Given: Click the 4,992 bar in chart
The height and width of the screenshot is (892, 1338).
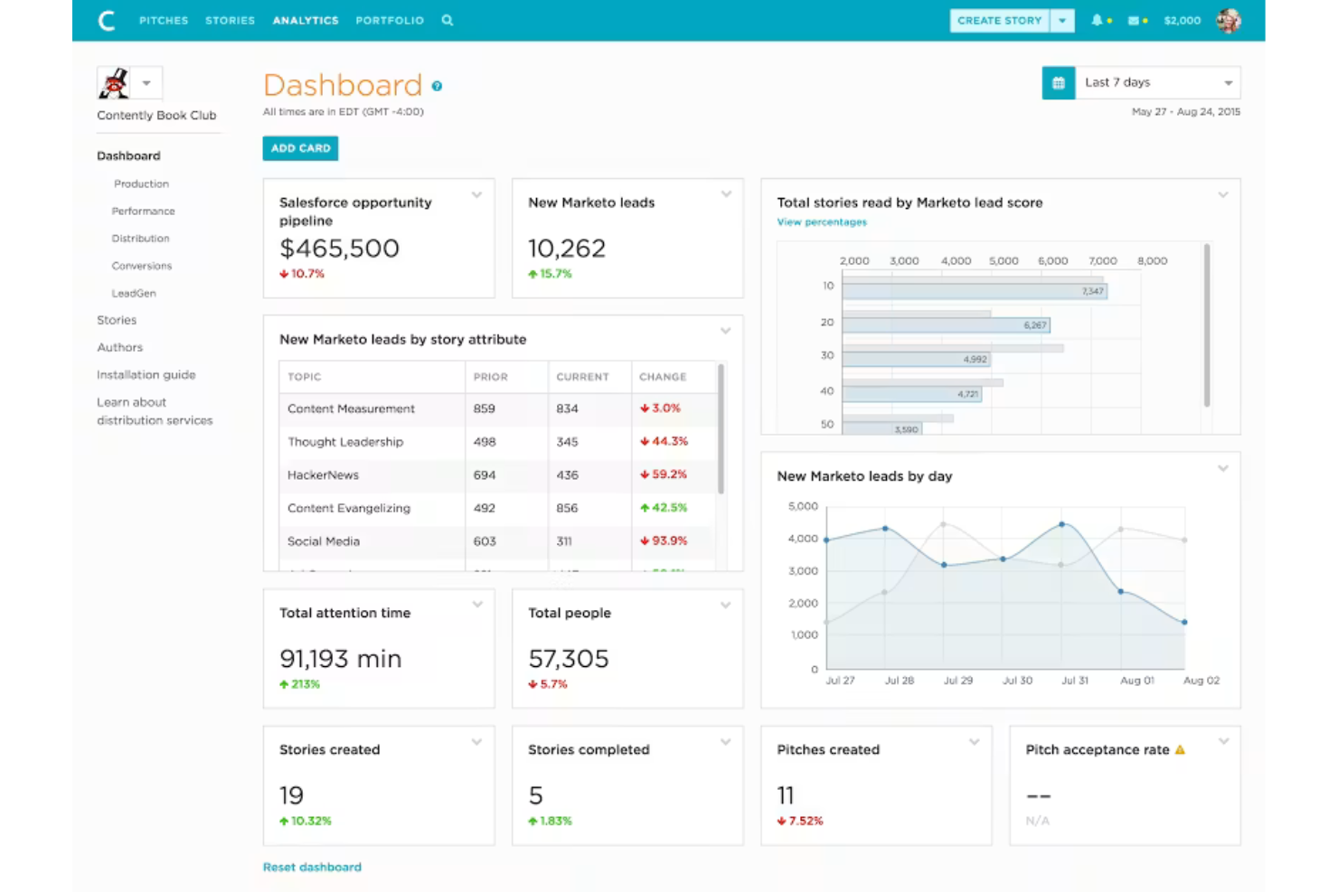Looking at the screenshot, I should (x=917, y=359).
